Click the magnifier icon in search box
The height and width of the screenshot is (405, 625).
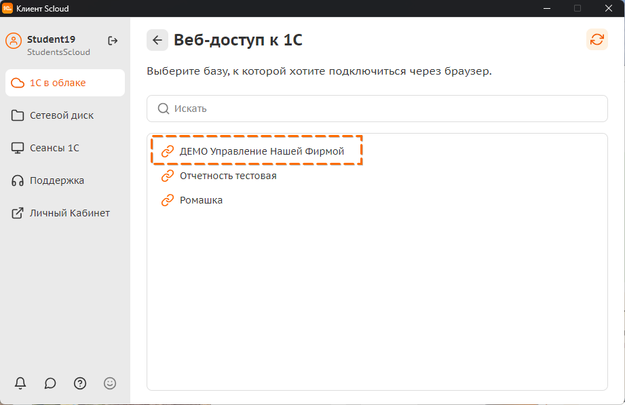(x=164, y=109)
